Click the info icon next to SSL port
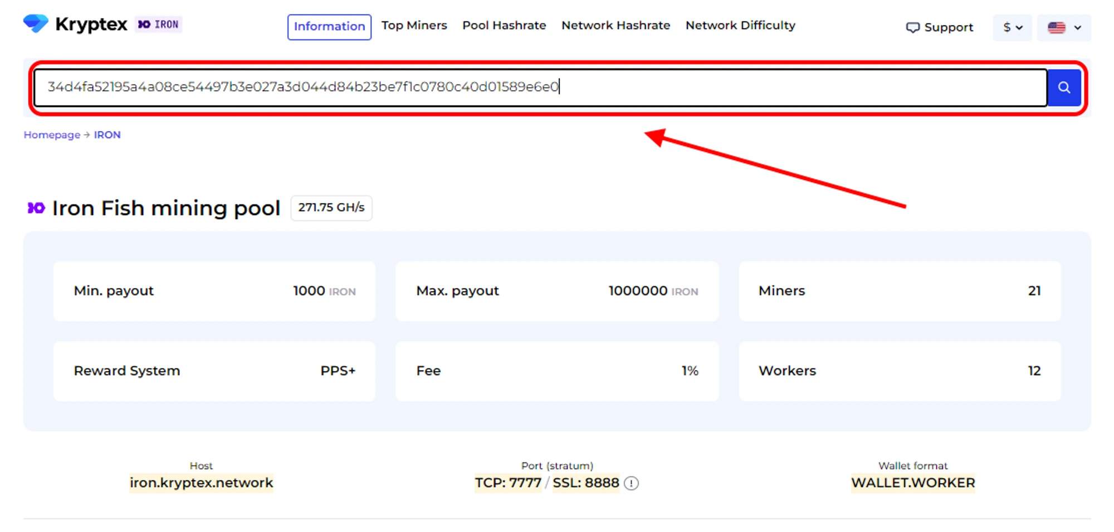 pos(631,483)
